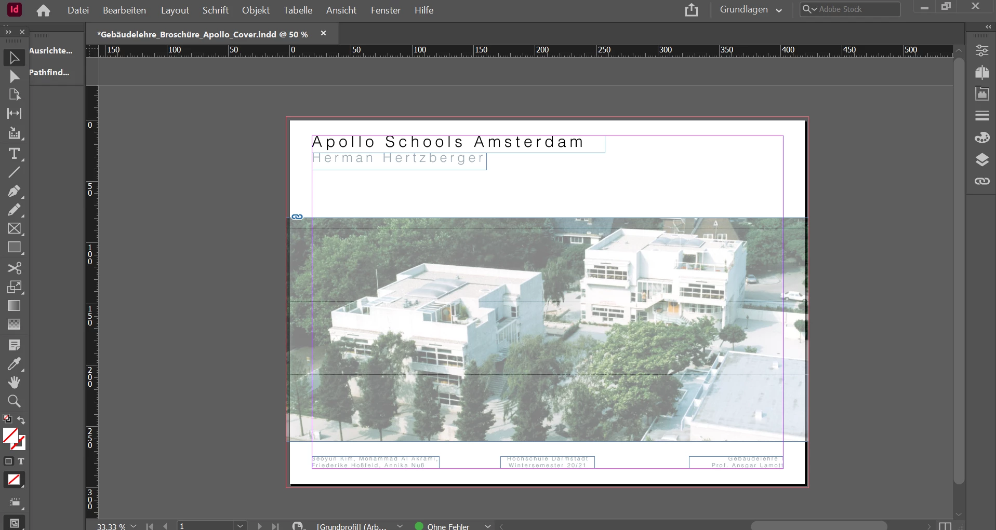Click the link badge on the image frame
The width and height of the screenshot is (996, 530).
click(x=297, y=217)
